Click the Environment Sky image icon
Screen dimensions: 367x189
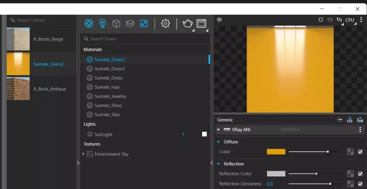[90, 154]
